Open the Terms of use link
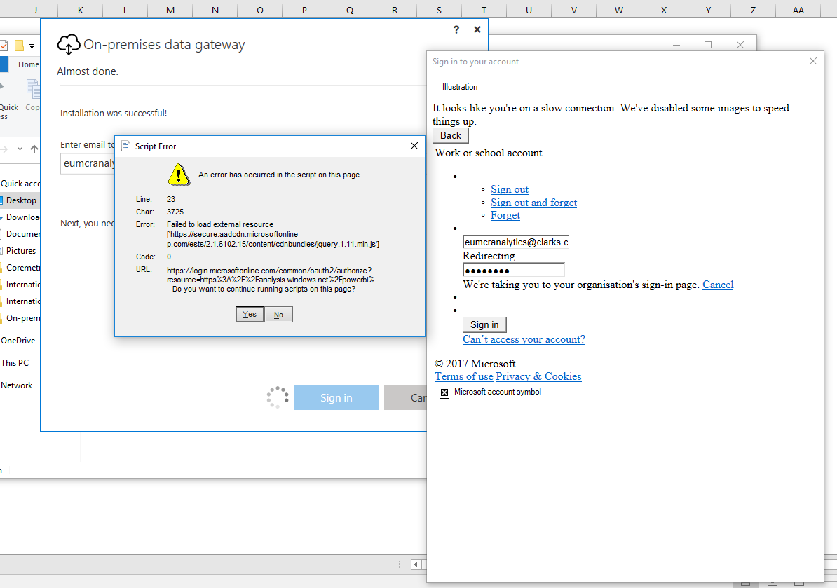837x588 pixels. [464, 376]
